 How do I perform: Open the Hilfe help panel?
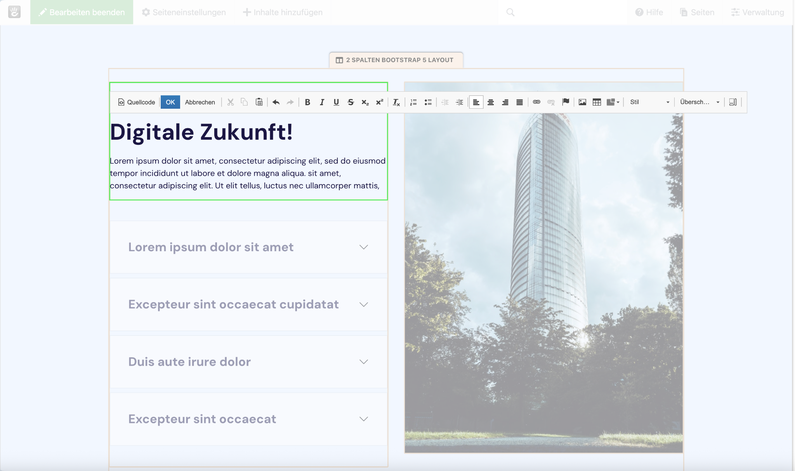[649, 12]
